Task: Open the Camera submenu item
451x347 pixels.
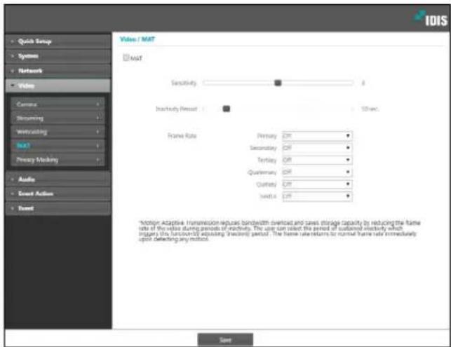Action: (x=58, y=104)
